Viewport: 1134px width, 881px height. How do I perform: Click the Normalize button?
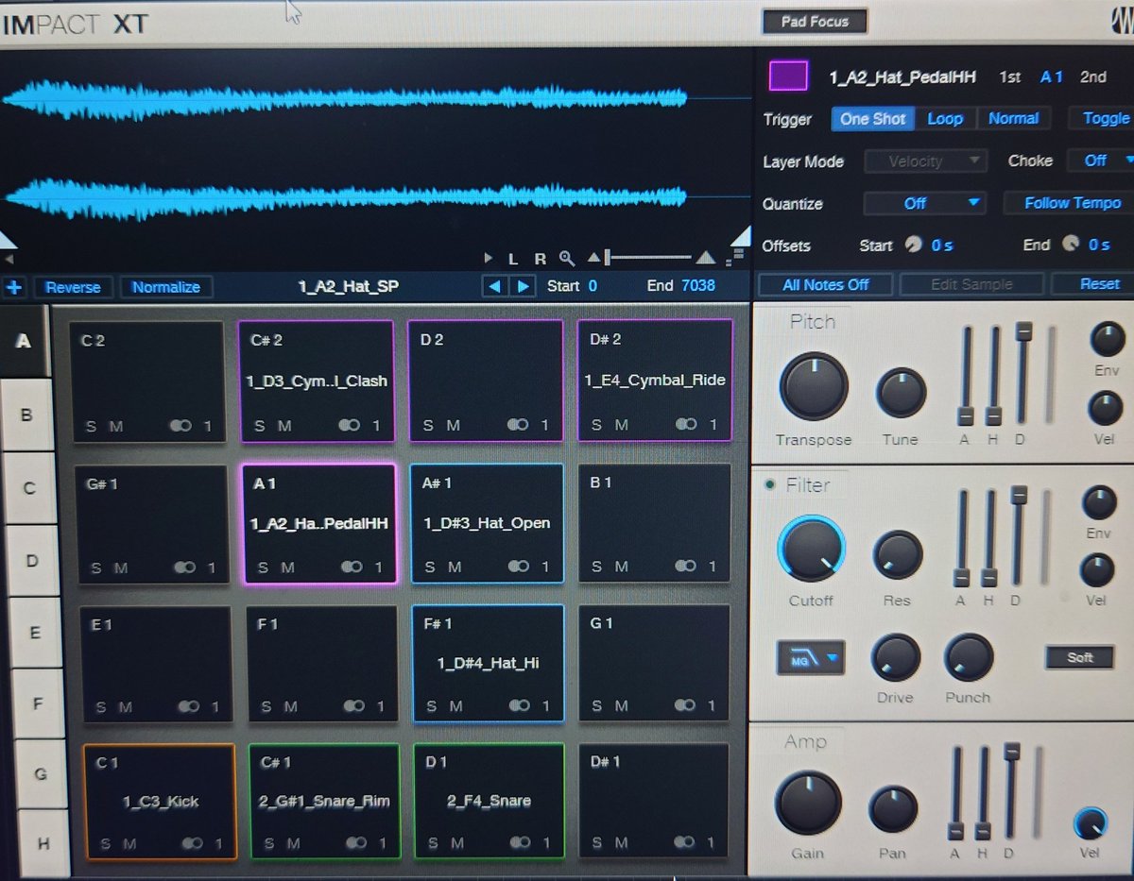165,287
